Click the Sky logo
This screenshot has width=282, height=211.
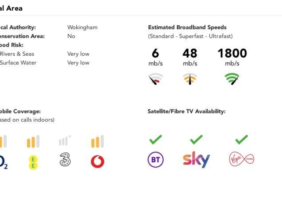(x=196, y=160)
